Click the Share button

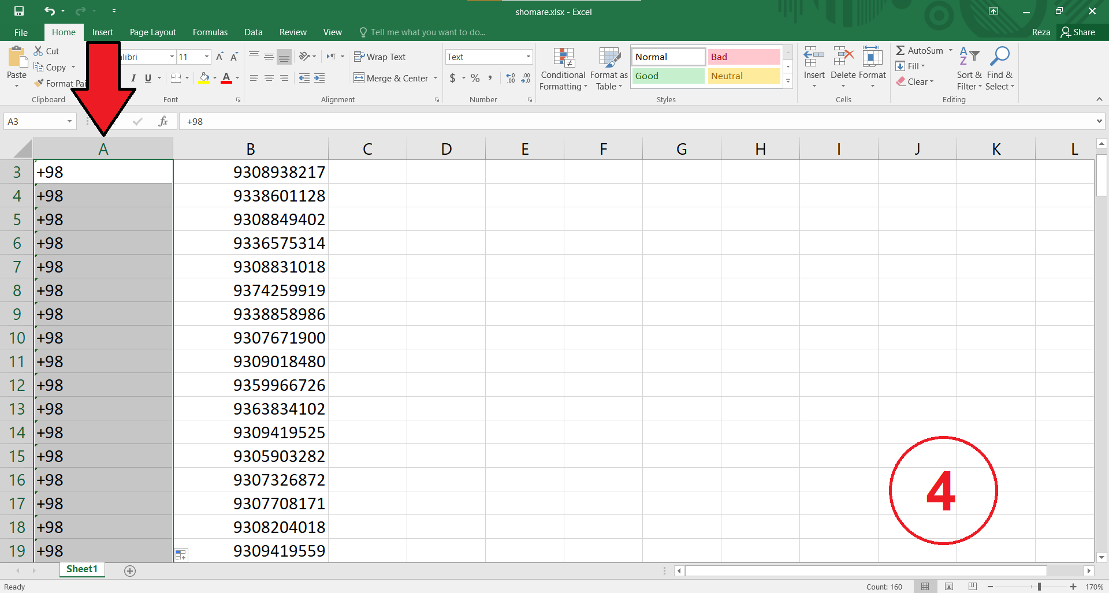point(1078,32)
